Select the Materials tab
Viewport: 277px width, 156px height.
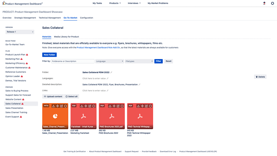click(x=47, y=37)
